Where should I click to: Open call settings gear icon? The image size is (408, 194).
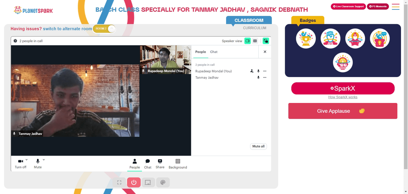point(16,41)
